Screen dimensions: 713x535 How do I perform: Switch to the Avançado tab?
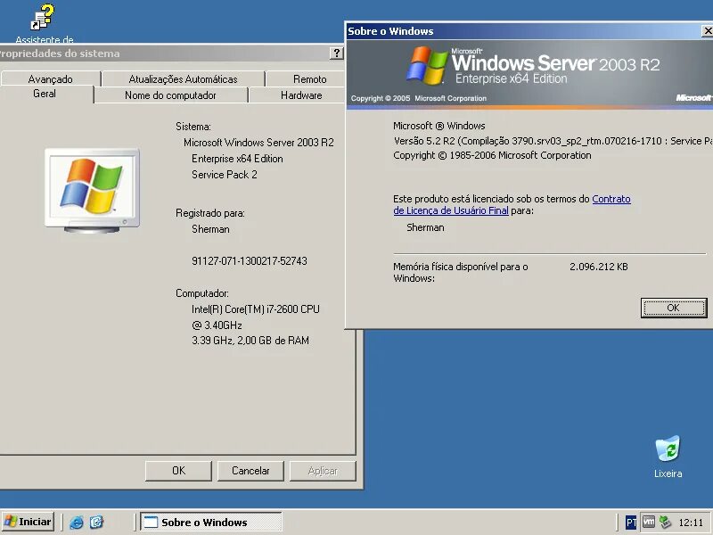click(x=51, y=79)
